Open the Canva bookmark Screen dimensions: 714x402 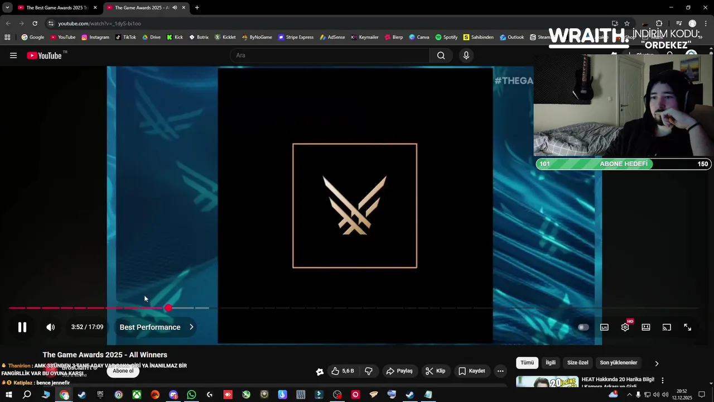pyautogui.click(x=419, y=37)
